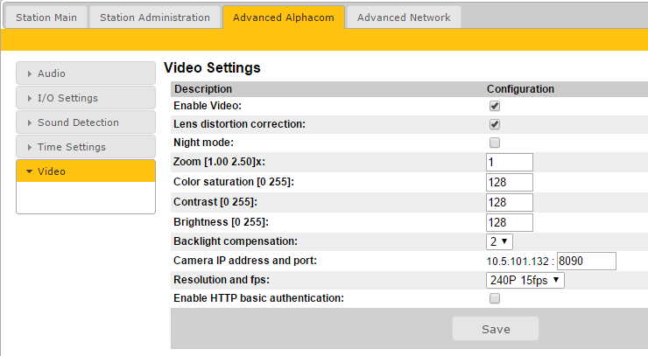Expand the Audio sidebar section
This screenshot has width=648, height=356.
point(85,73)
